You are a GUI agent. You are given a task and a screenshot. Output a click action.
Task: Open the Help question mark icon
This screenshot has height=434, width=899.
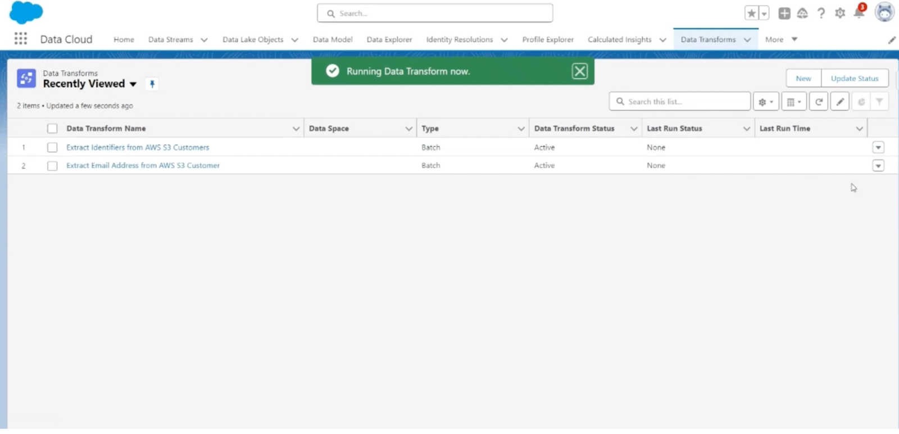click(821, 13)
